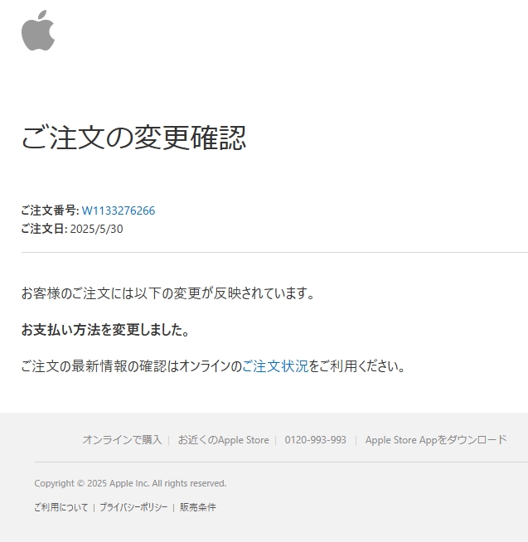Open ご利用について terms link
528x542 pixels.
(61, 507)
